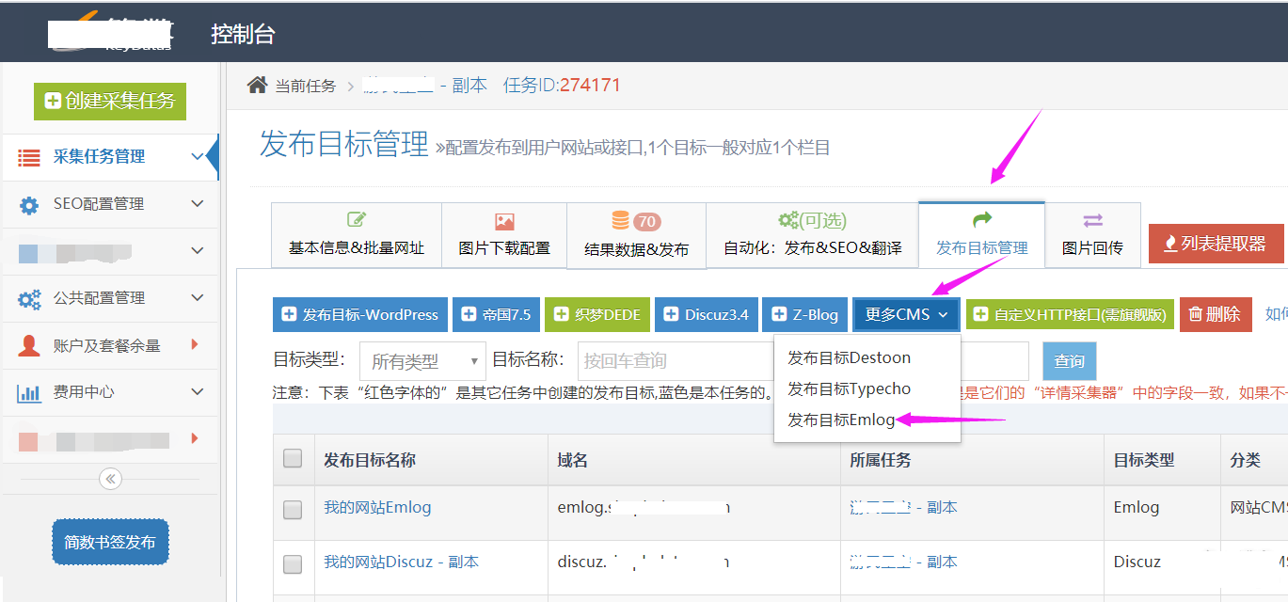The image size is (1288, 602).
Task: Click the 发布目标-WordPress button
Action: tap(359, 315)
